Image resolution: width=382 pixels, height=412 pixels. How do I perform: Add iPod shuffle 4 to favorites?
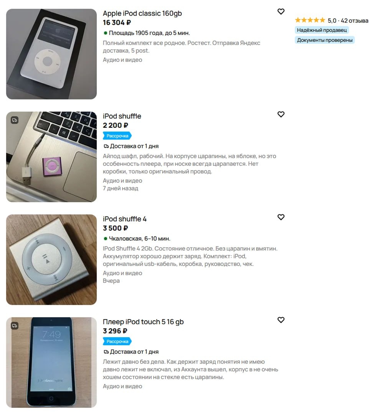coord(281,217)
